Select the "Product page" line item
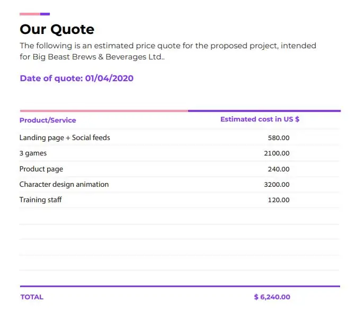 41,169
